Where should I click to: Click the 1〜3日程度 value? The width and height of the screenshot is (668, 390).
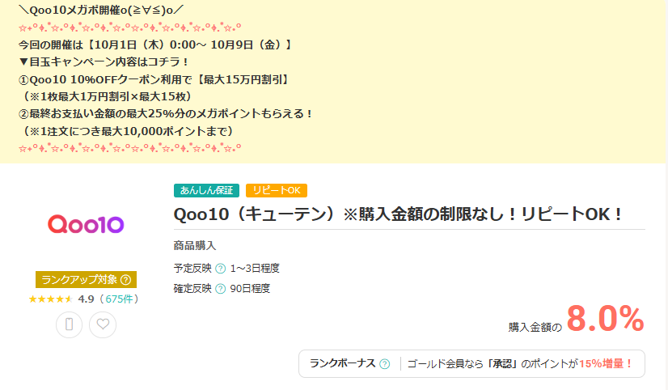(255, 269)
